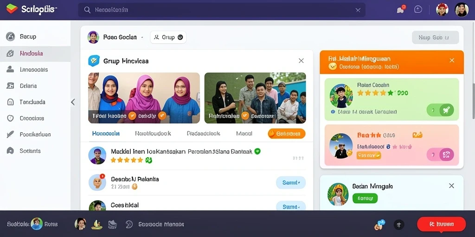Open the outdoor group photo thumbnail
Screen dimensions: 475x237
[x=255, y=98]
